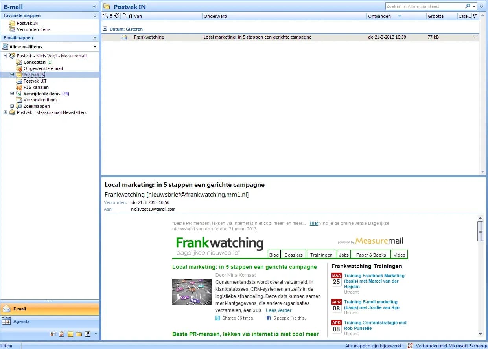
Task: Open the Folder List icon
Action: (79, 334)
